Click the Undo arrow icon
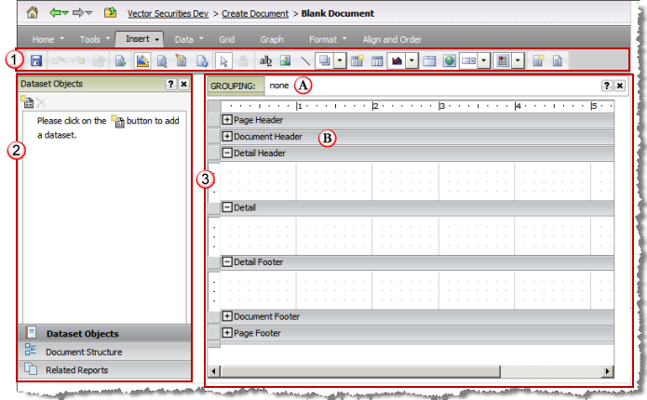The image size is (647, 400). click(59, 61)
